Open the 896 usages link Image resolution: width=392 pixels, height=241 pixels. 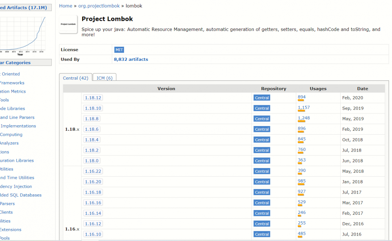(x=301, y=128)
